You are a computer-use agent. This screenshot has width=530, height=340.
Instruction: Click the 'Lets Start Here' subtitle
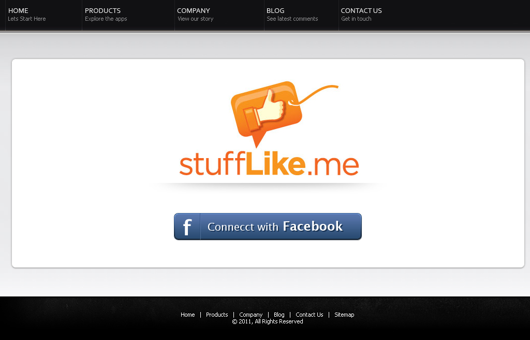(27, 19)
